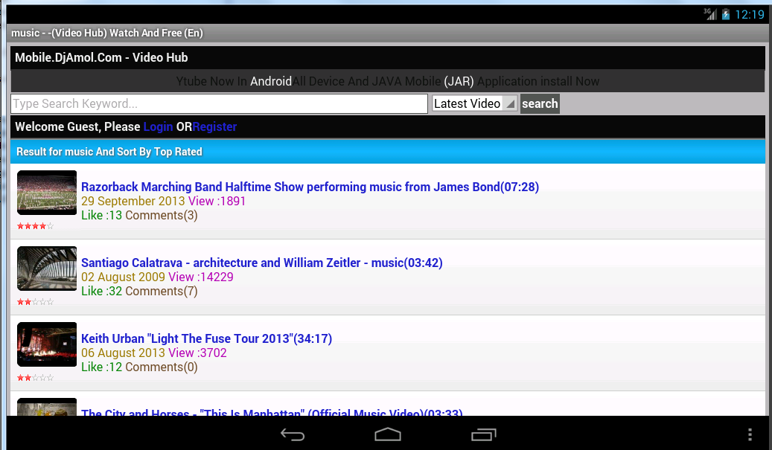The width and height of the screenshot is (772, 450).
Task: Open Razorback Marching Band Halftime Show title
Action: coord(310,187)
